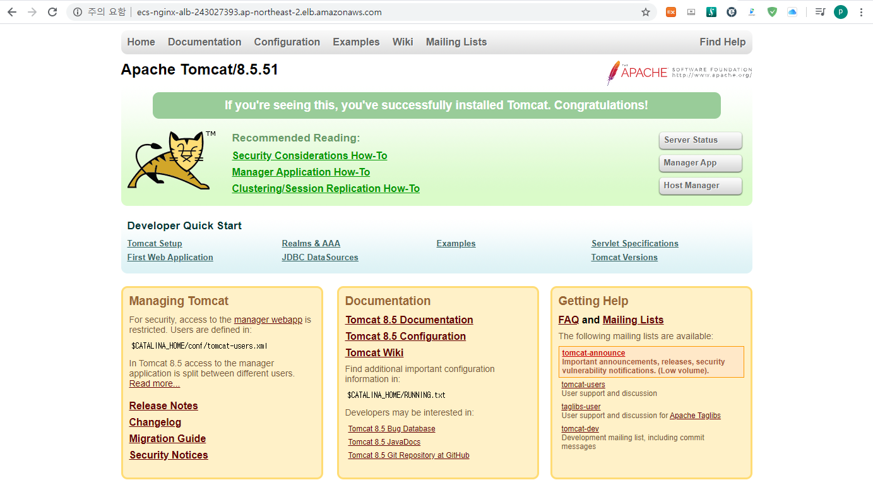Open the JDBC DataSources link
The width and height of the screenshot is (873, 492).
click(320, 258)
